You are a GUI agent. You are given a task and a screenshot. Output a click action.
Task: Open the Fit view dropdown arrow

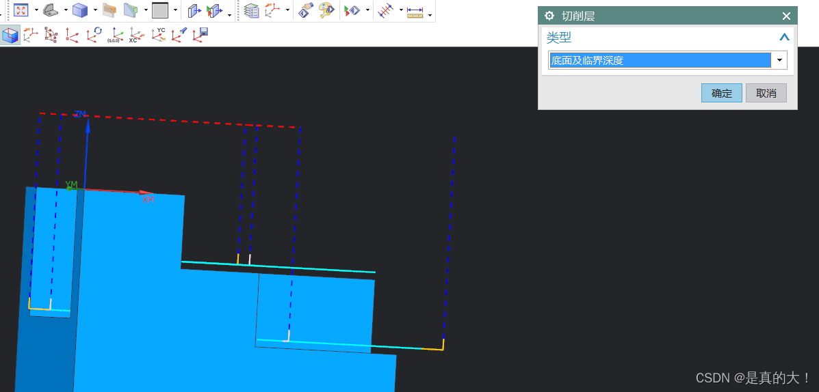click(x=36, y=10)
